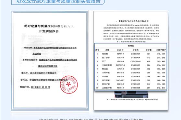Click the '受托方' institute name line
The image size is (181, 120).
[x=44, y=80]
